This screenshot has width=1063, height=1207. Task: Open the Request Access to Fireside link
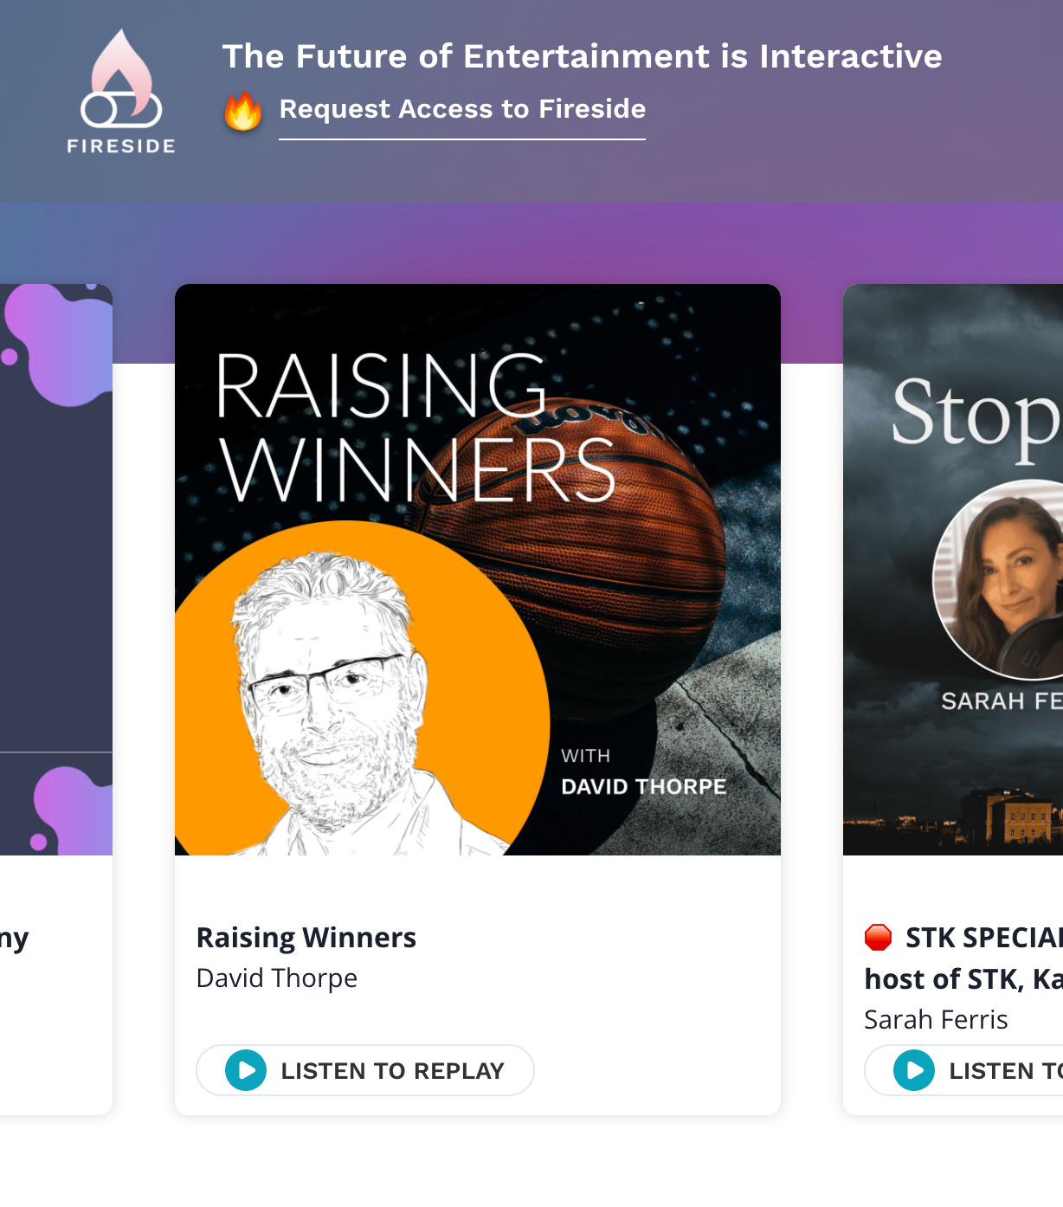click(x=462, y=109)
